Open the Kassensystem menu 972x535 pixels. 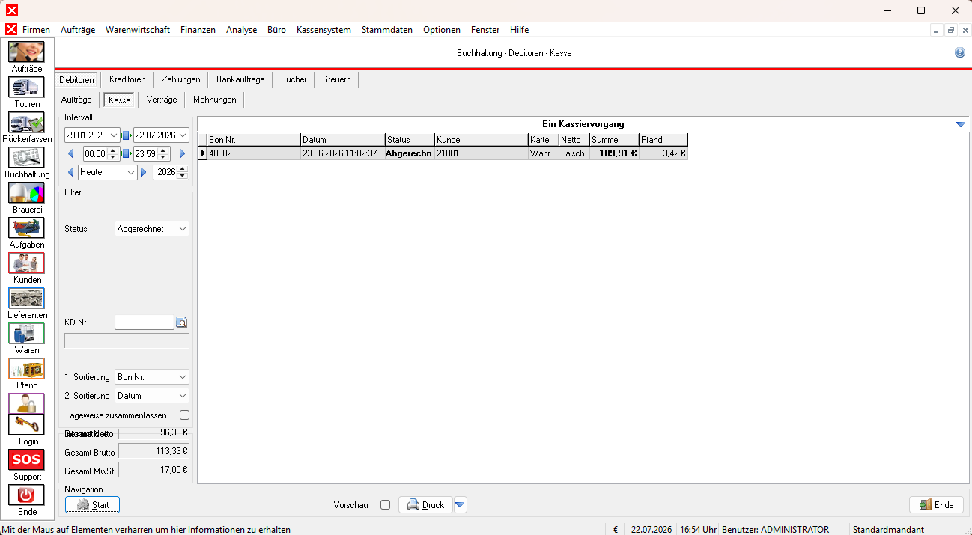click(324, 30)
